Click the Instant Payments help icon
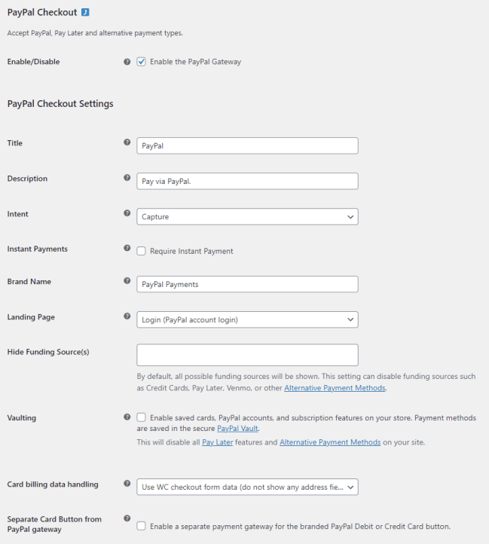Image resolution: width=489 pixels, height=544 pixels. click(x=127, y=248)
